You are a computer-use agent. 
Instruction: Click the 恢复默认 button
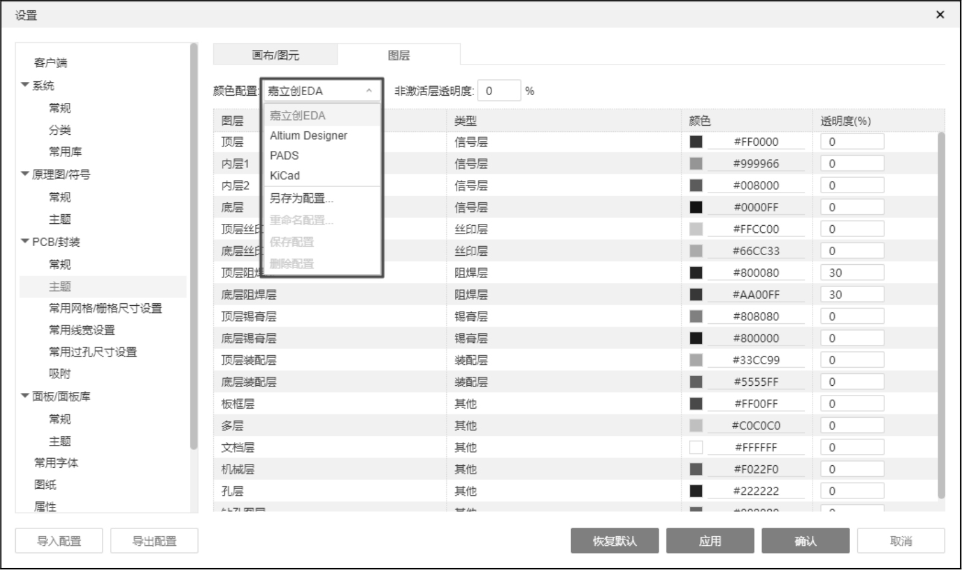tap(614, 541)
